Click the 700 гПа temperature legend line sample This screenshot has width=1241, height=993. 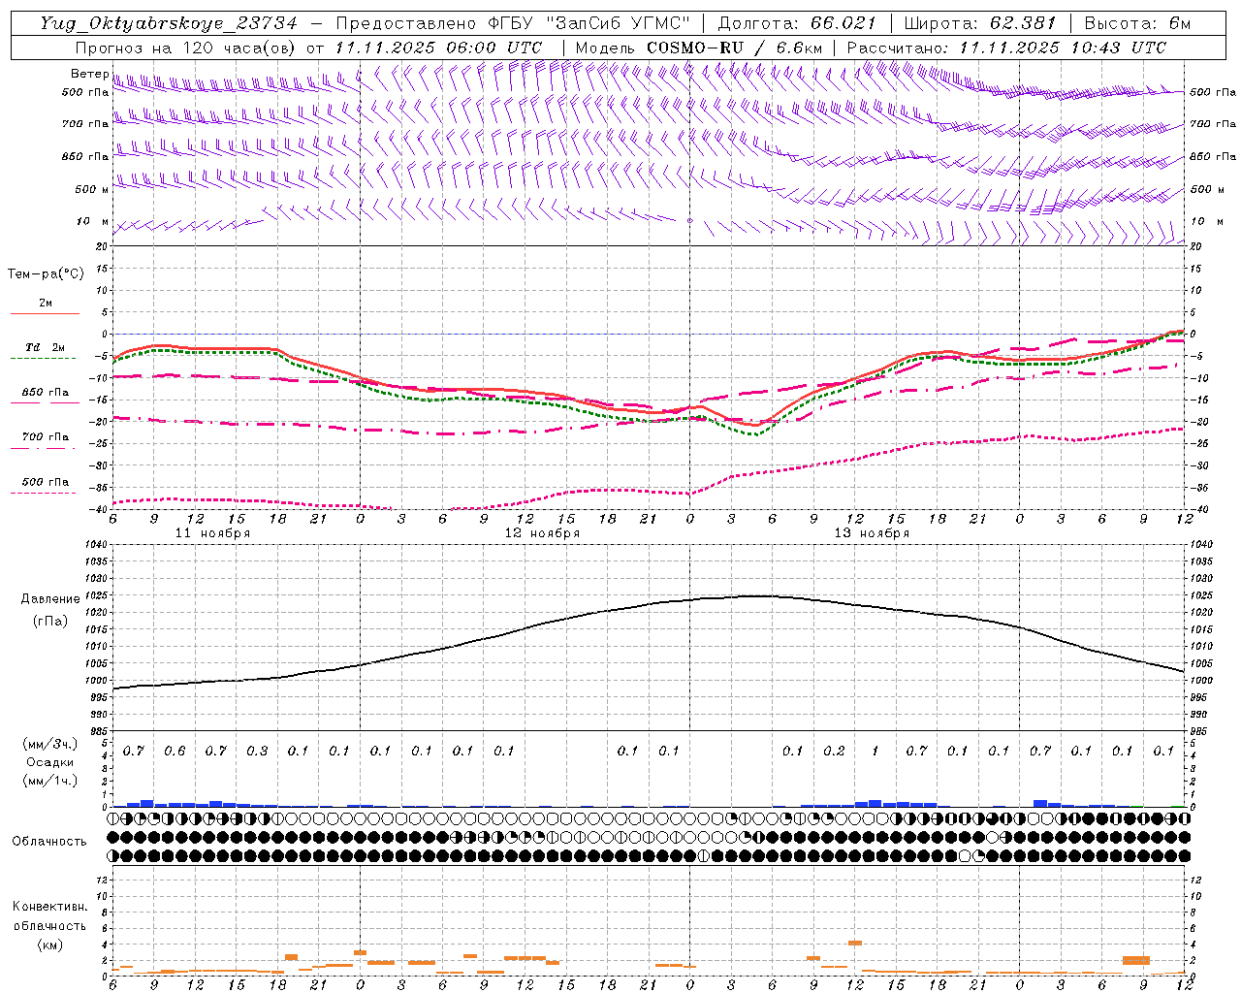point(44,447)
